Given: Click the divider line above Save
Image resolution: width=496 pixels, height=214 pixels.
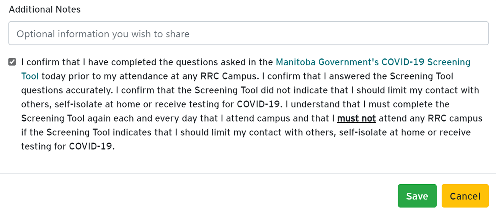Looking at the screenshot, I should click(248, 174).
